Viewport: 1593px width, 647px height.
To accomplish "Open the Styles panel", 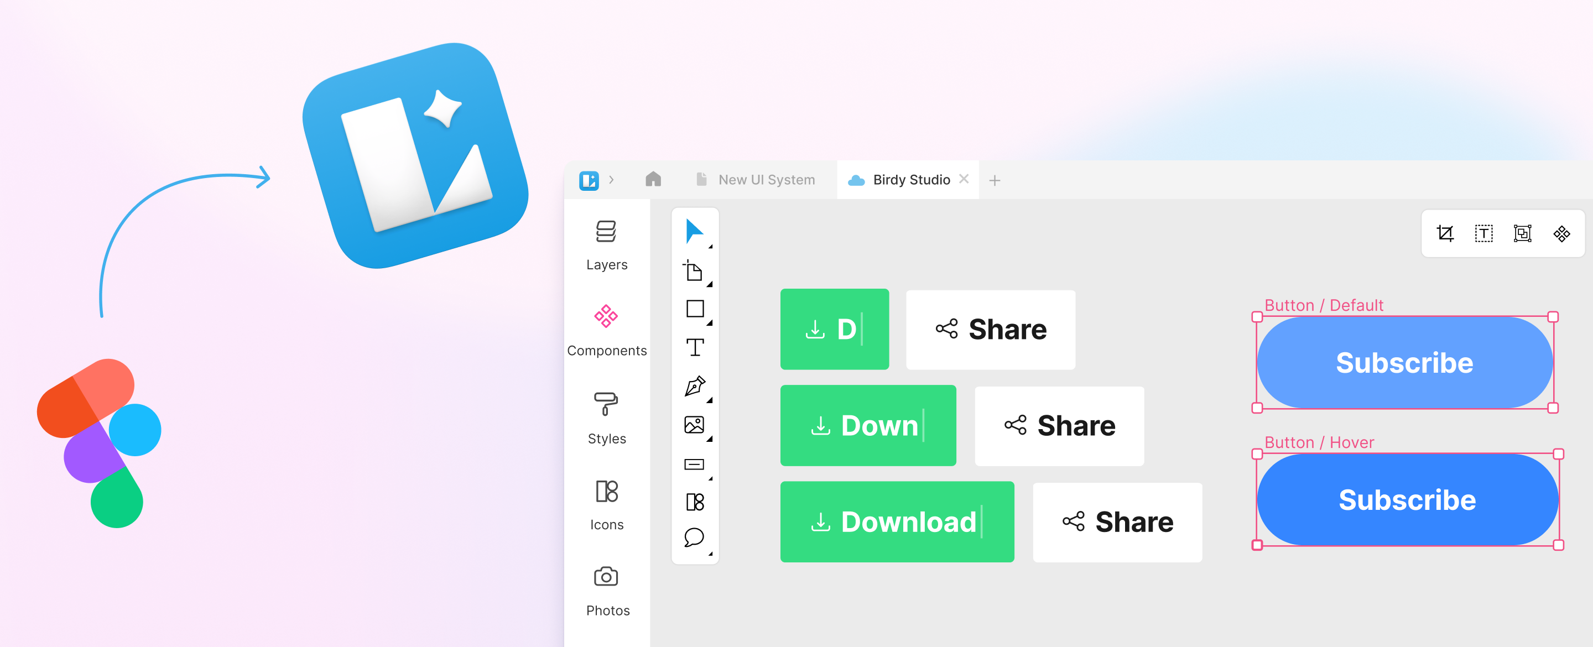I will click(x=607, y=418).
